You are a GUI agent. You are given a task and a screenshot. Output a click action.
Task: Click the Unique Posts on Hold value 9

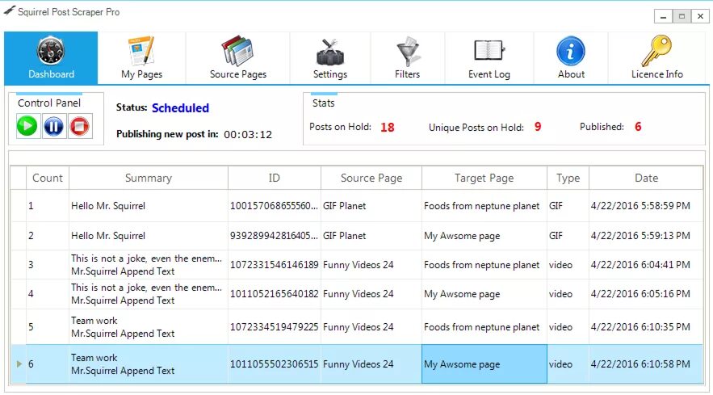point(538,127)
